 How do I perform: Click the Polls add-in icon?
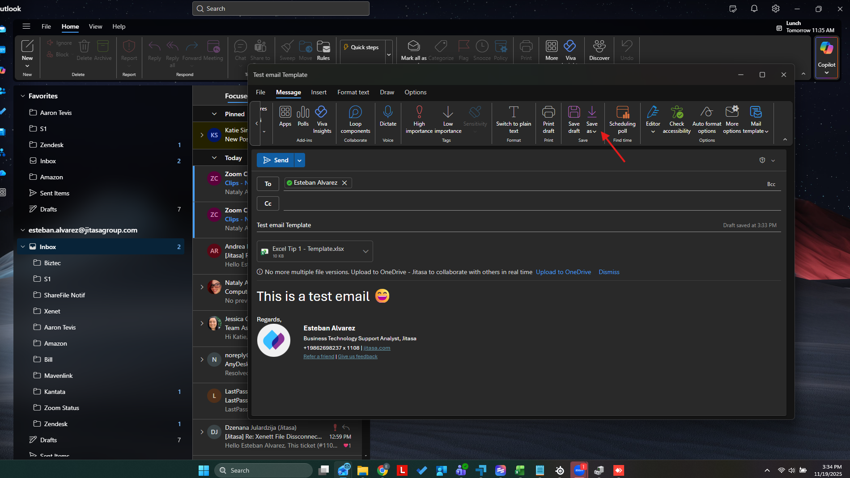click(303, 112)
